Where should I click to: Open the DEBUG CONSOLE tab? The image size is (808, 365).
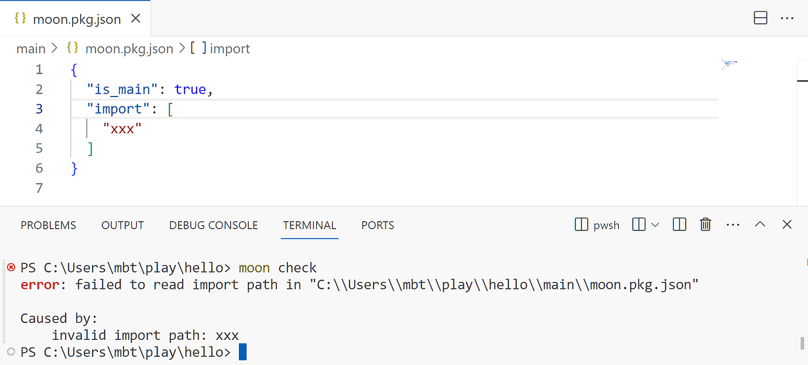pyautogui.click(x=213, y=225)
